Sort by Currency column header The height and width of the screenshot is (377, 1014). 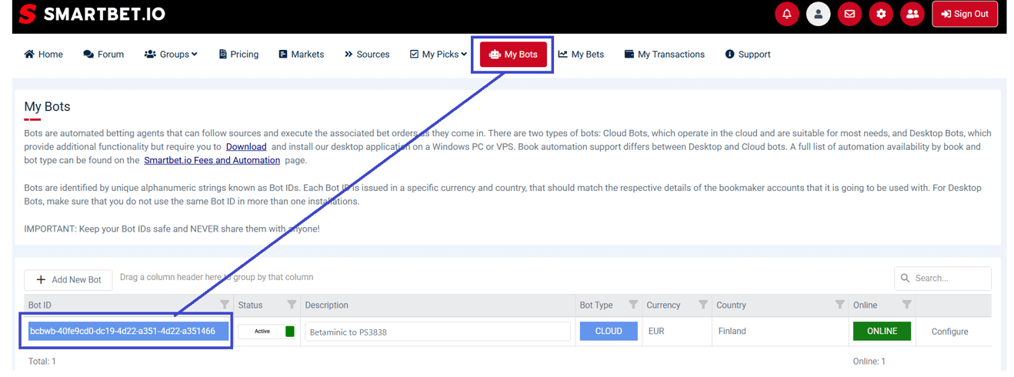pos(663,305)
